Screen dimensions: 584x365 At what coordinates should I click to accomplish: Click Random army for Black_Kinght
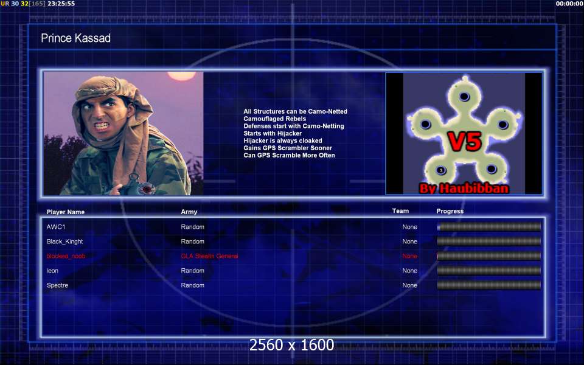pyautogui.click(x=193, y=242)
